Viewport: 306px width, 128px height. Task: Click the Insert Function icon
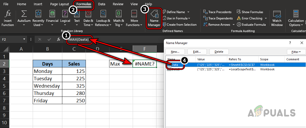pos(8,18)
